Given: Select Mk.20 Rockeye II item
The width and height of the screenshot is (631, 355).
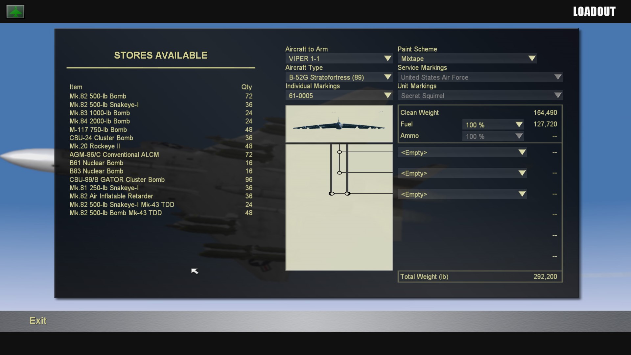Looking at the screenshot, I should [161, 146].
